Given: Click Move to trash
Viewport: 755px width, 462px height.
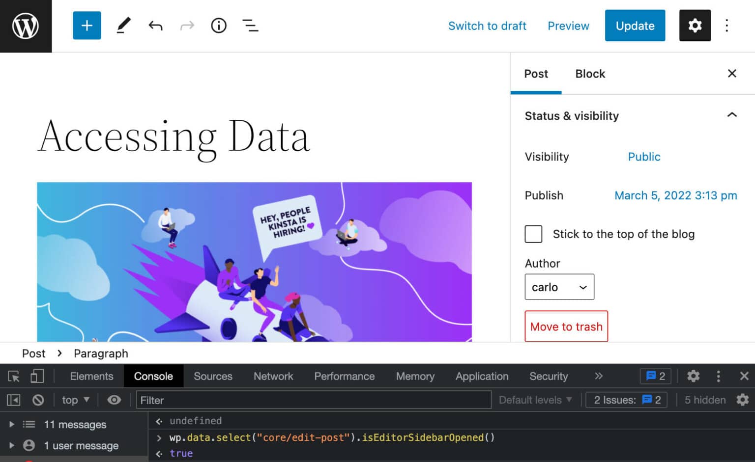Looking at the screenshot, I should pos(566,326).
